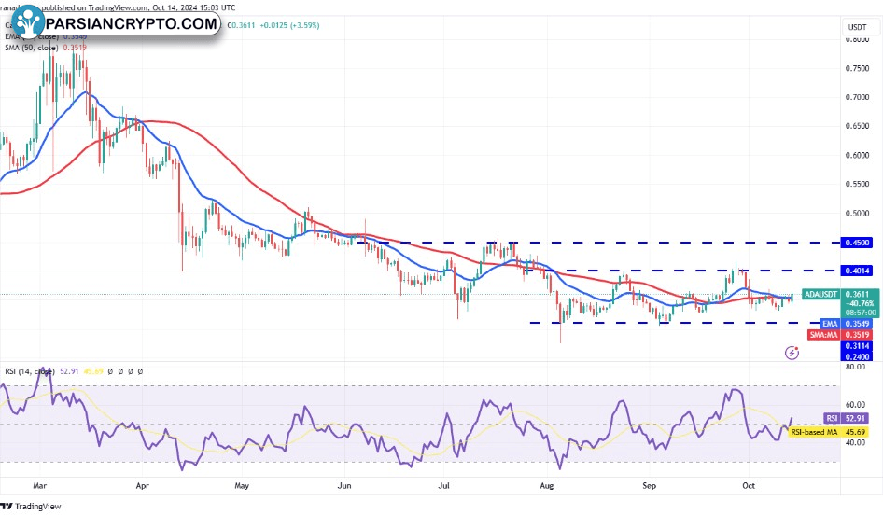Click the purple lightning bolt icon
The image size is (883, 515).
coord(792,353)
